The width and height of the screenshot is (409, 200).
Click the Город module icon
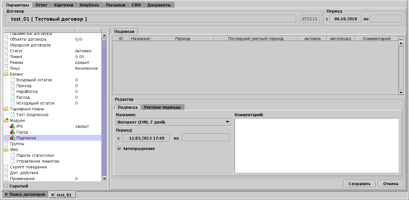[13, 132]
